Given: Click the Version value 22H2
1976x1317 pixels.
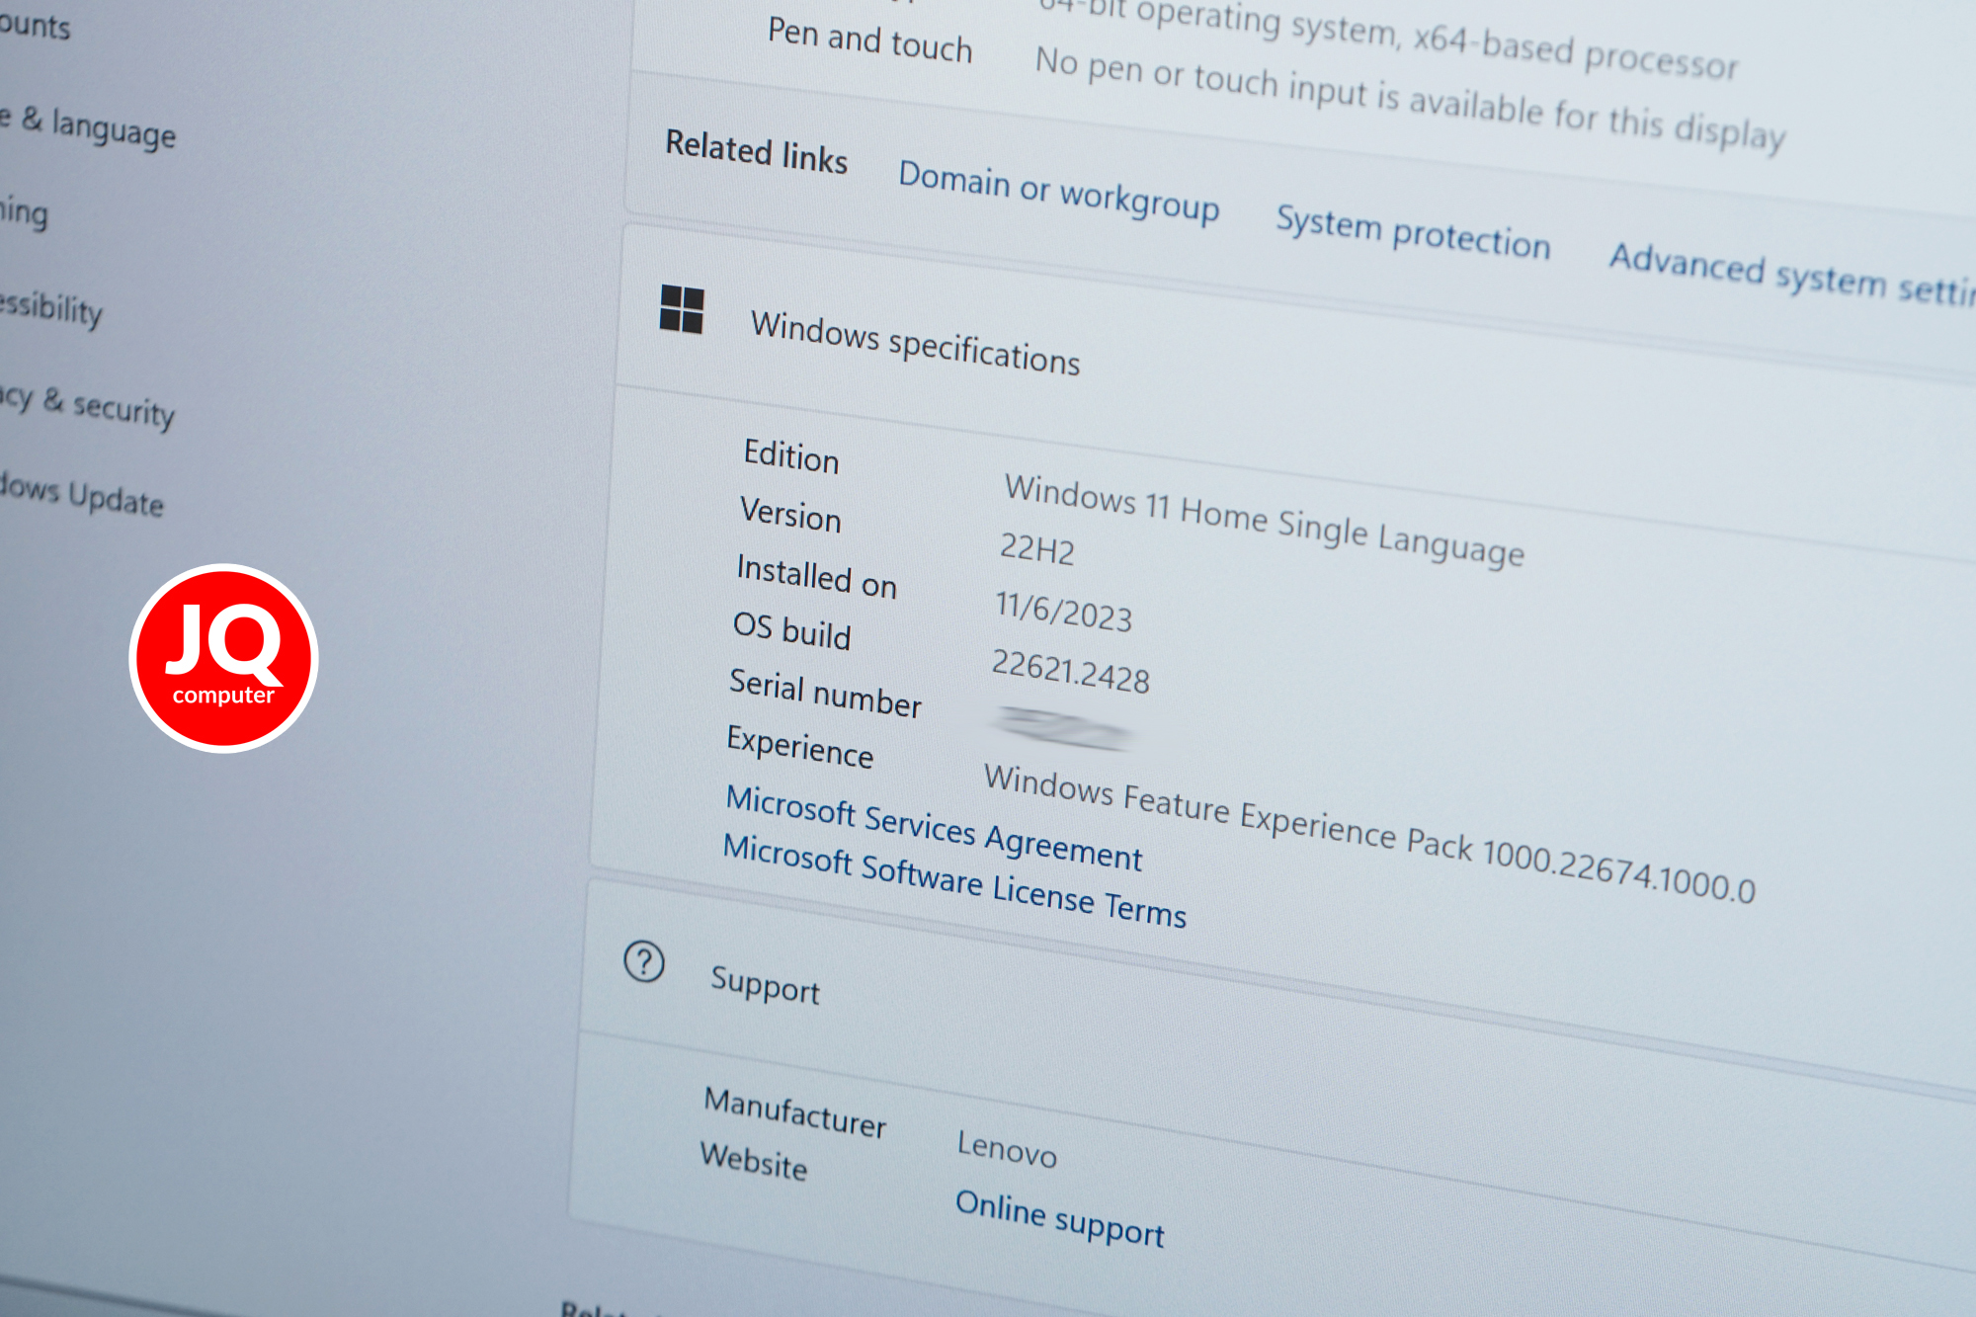Looking at the screenshot, I should [x=1036, y=547].
